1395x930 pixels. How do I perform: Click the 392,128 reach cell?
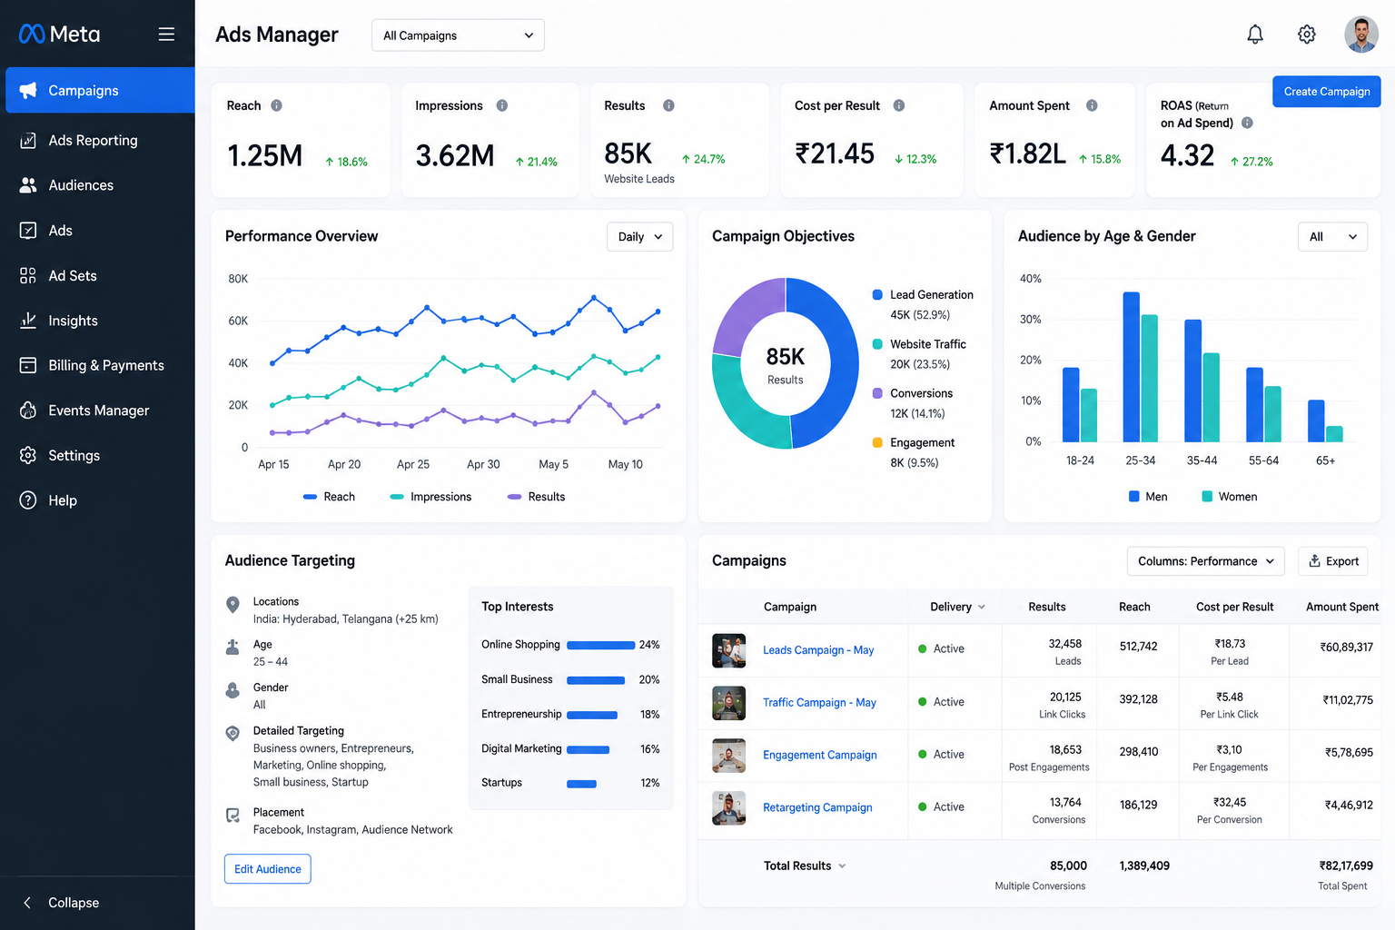[1139, 700]
